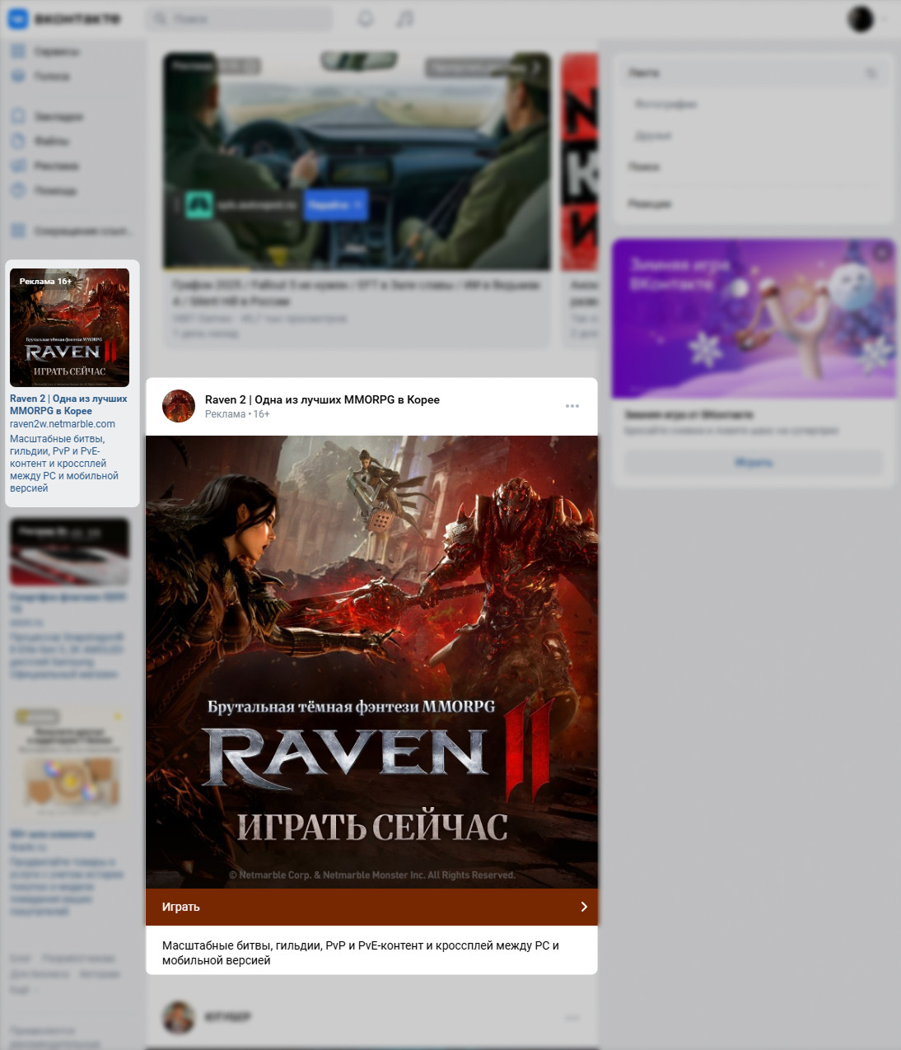Click the VK logo in the top-left corner
This screenshot has height=1050, width=901.
tap(18, 18)
